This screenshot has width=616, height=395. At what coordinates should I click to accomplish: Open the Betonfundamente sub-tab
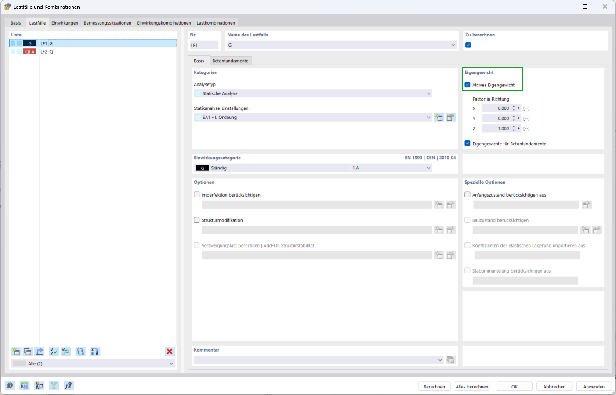click(230, 61)
